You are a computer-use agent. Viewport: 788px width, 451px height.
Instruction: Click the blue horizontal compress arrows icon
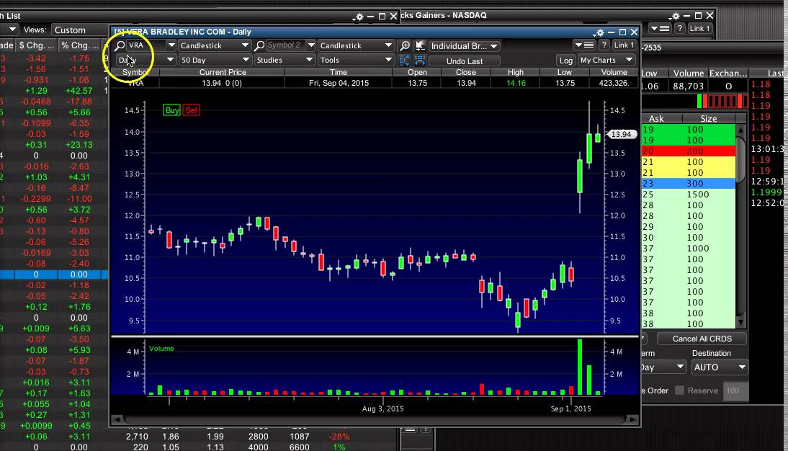tap(420, 61)
